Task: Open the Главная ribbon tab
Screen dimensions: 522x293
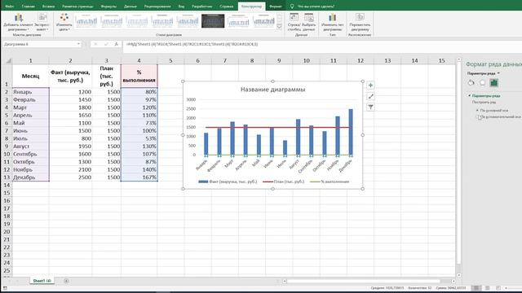Action: pos(28,7)
